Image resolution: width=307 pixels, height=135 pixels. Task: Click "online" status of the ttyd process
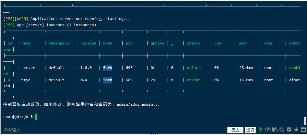pos(194,80)
